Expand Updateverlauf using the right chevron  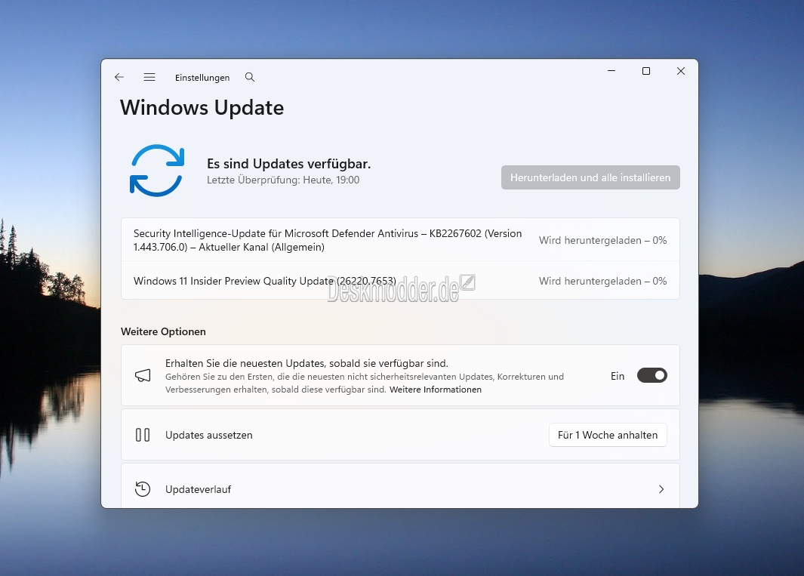[x=661, y=489]
